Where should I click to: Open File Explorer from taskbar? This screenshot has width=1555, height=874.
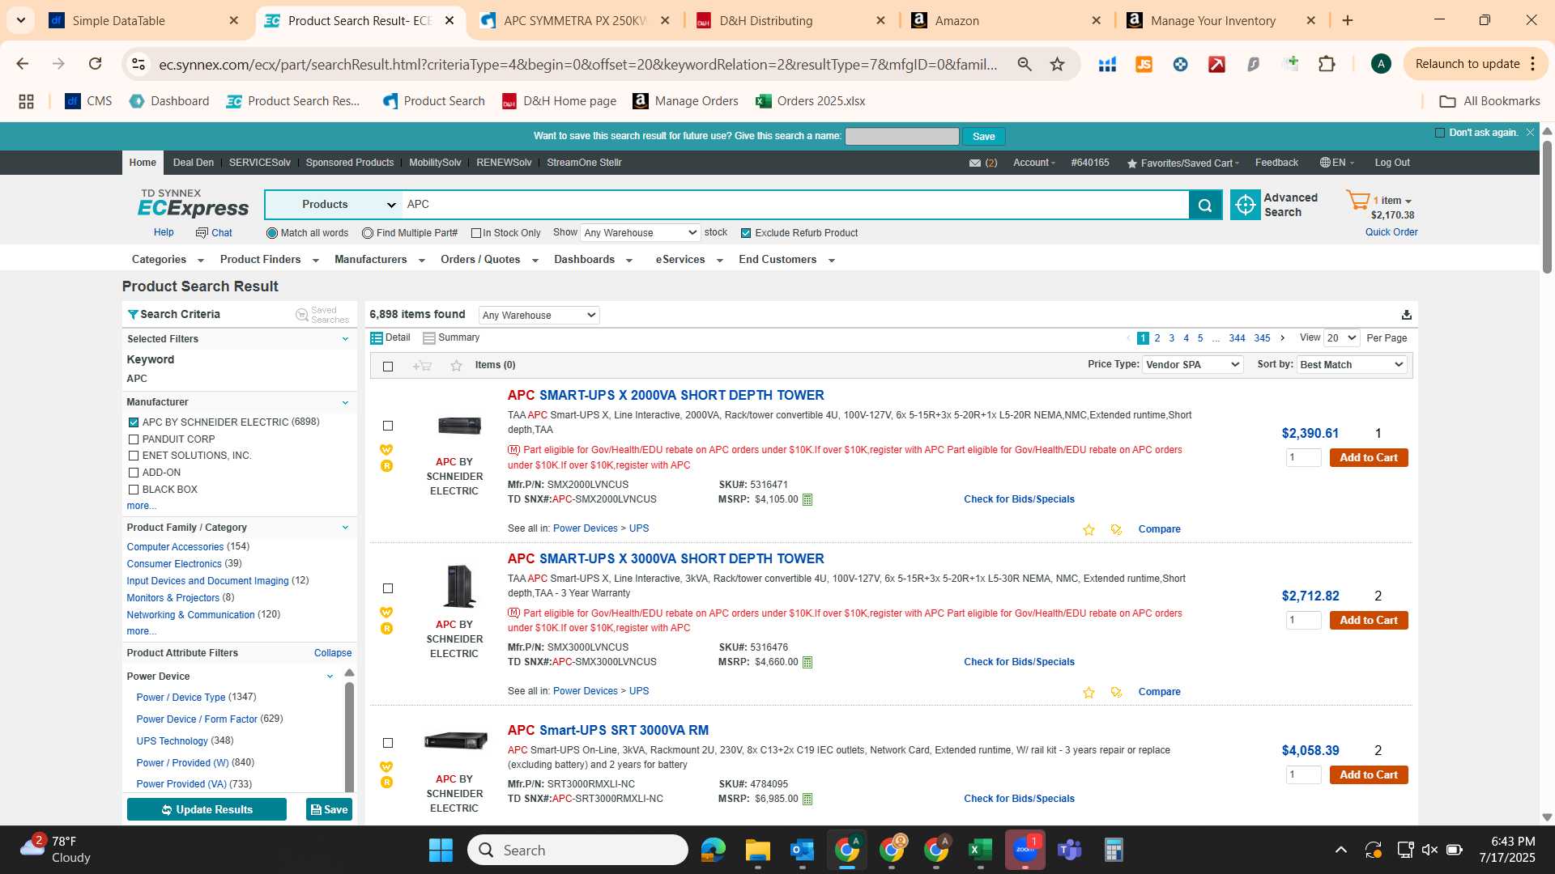757,850
